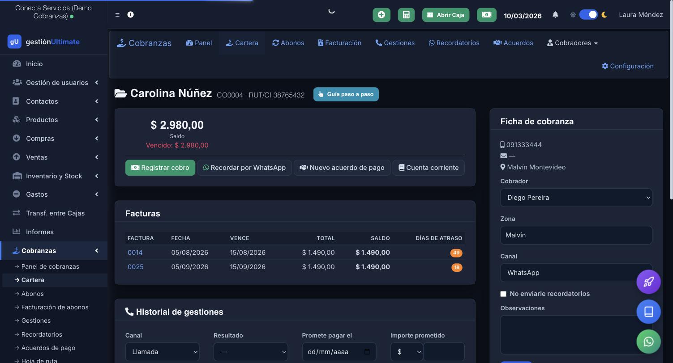The width and height of the screenshot is (673, 363).
Task: Click the Zona input field
Action: pyautogui.click(x=576, y=235)
